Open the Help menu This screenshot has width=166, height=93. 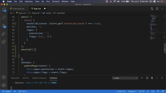(73, 2)
